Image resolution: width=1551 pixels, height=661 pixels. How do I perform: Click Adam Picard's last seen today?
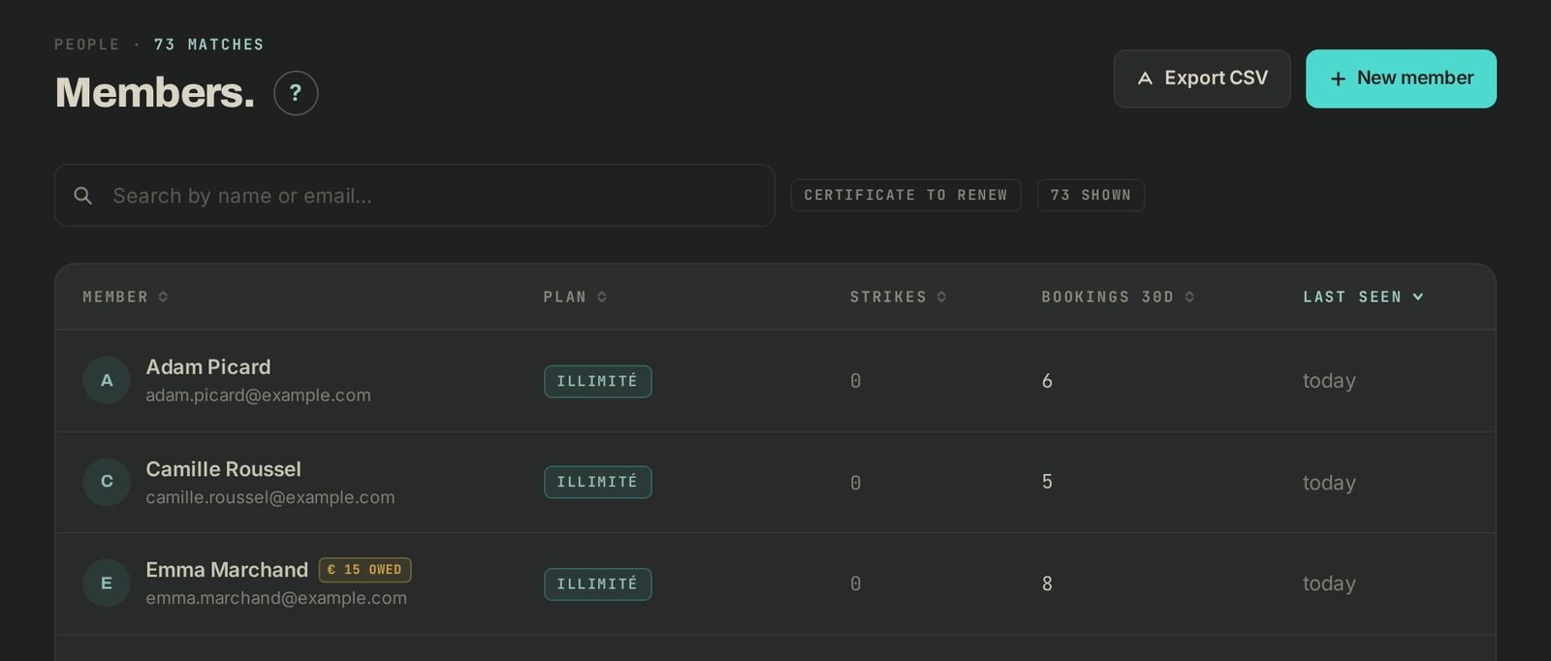(1329, 381)
